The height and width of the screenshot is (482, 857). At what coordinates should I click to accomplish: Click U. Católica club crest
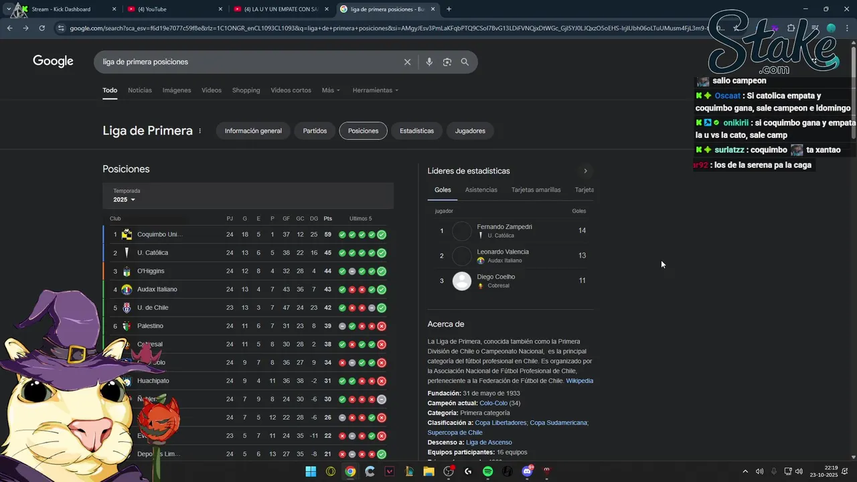[x=127, y=253]
